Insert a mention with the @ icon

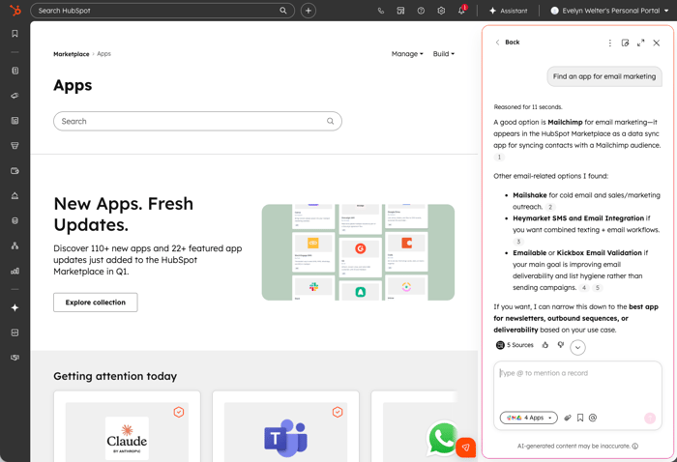pos(593,418)
